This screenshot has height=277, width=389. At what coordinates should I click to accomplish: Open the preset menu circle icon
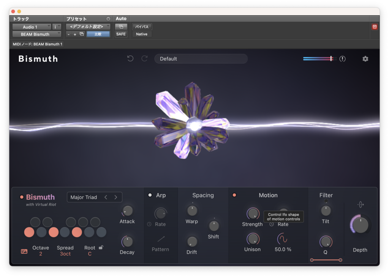tap(108, 19)
